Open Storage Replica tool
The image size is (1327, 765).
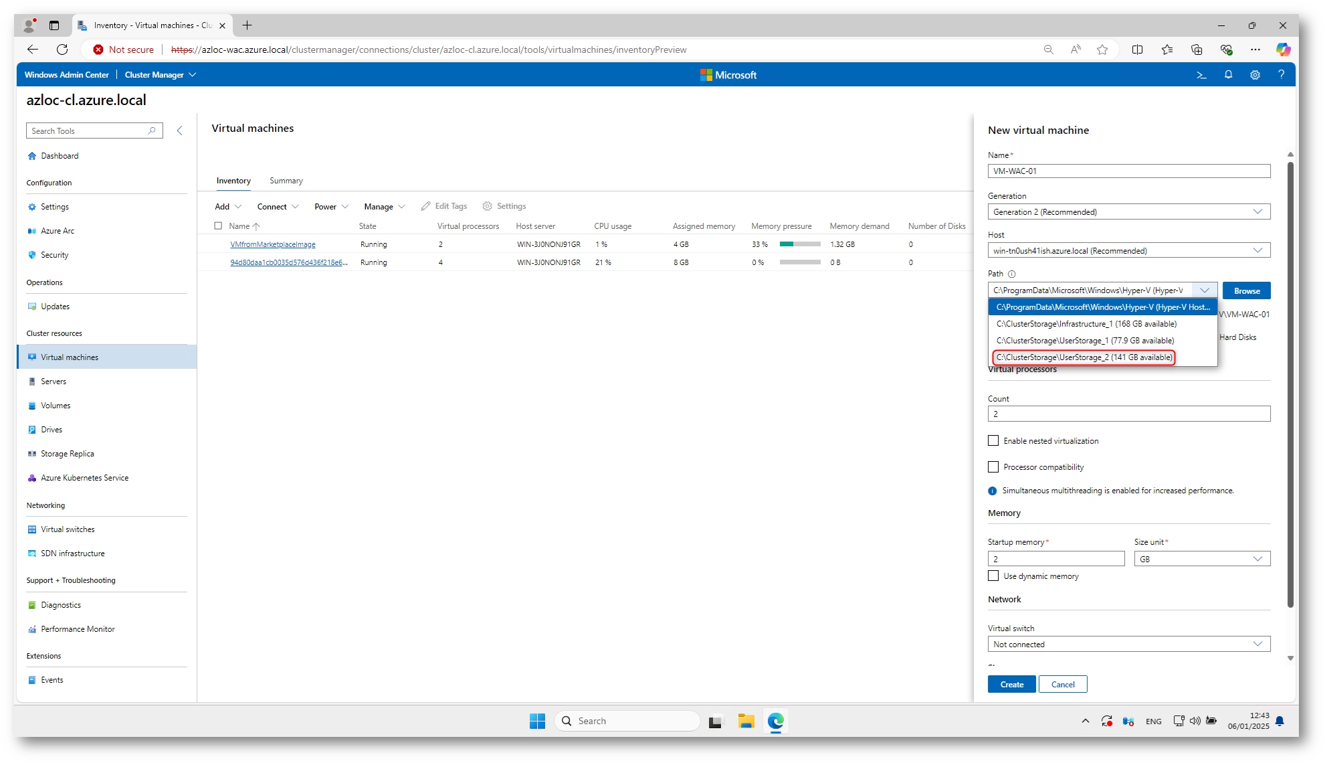67,454
